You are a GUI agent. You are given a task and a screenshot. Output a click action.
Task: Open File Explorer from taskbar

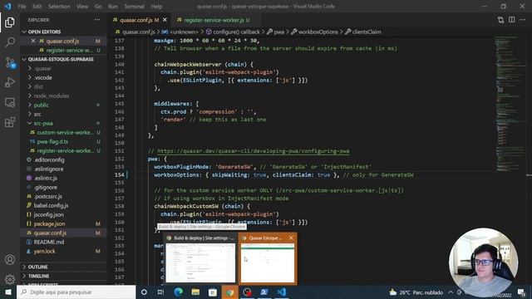coord(195,292)
